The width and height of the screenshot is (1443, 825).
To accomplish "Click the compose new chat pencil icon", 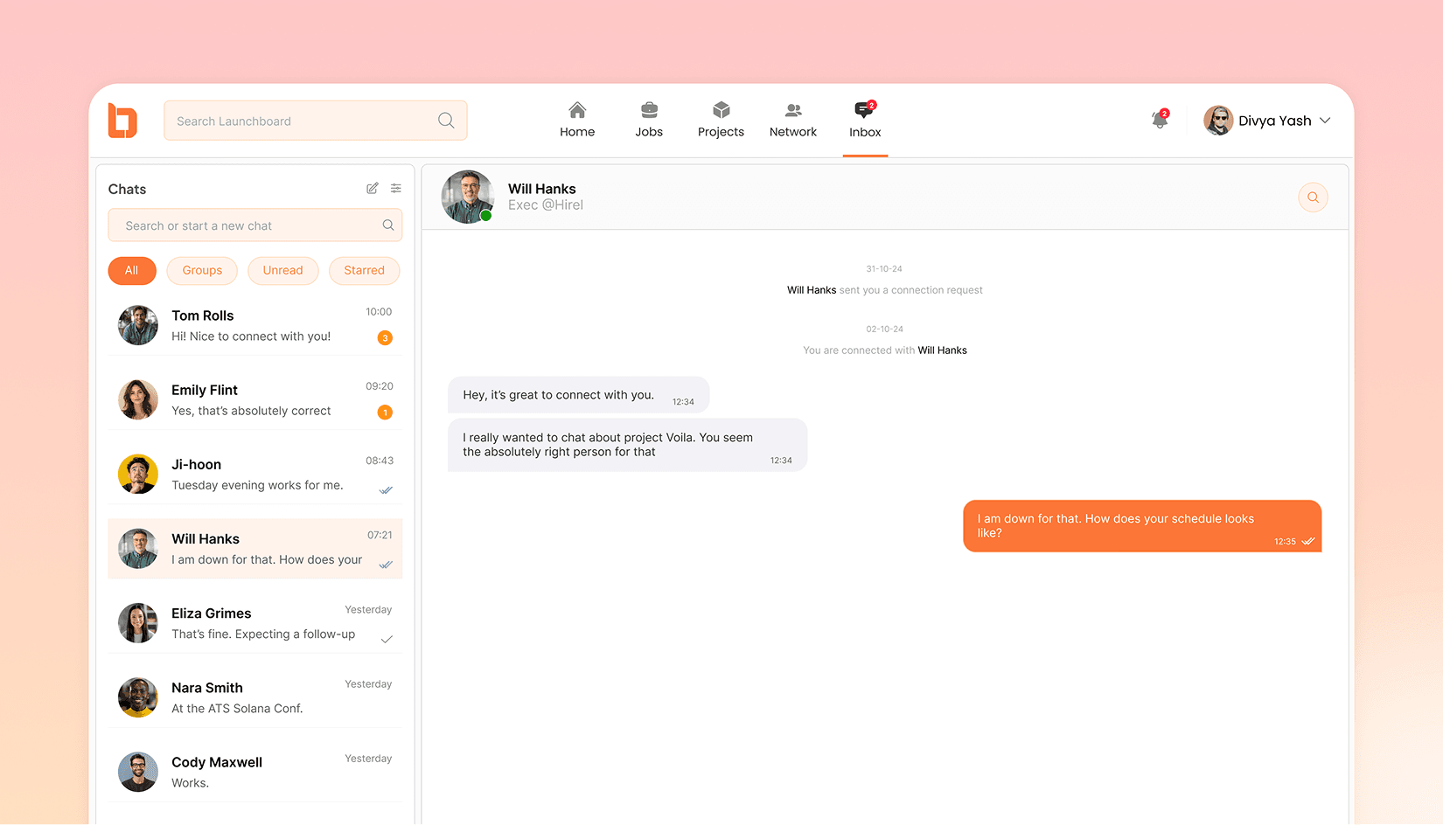I will [373, 189].
